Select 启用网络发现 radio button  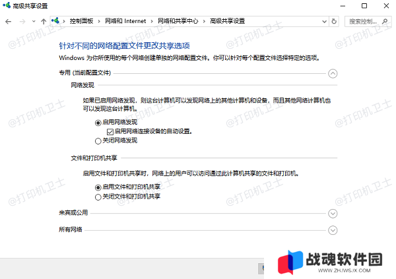click(x=98, y=123)
